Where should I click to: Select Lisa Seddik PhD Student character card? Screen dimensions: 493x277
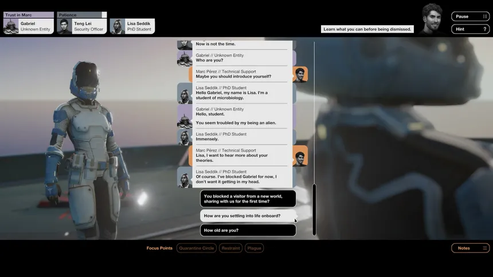132,26
